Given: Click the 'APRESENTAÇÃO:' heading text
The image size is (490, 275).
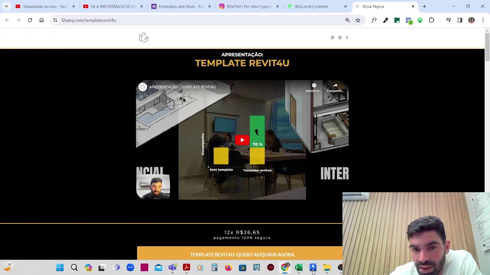Looking at the screenshot, I should (242, 55).
